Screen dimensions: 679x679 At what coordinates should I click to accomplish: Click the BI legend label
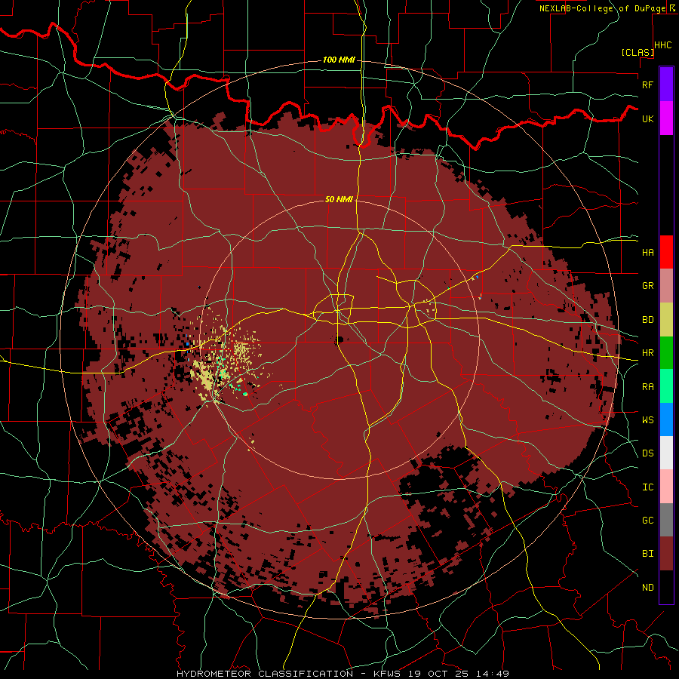click(647, 554)
